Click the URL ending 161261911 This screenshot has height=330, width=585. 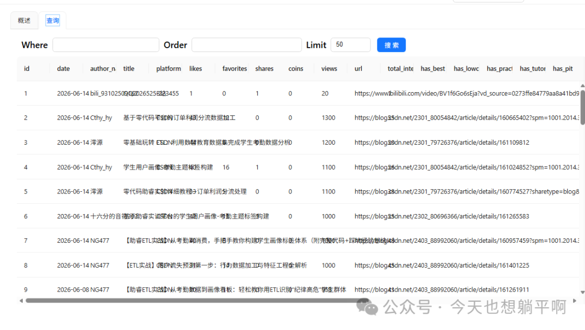(442, 290)
